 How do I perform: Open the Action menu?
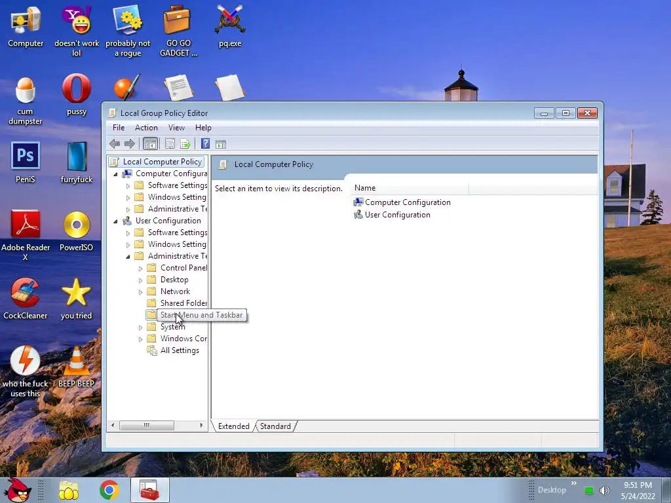pyautogui.click(x=146, y=128)
